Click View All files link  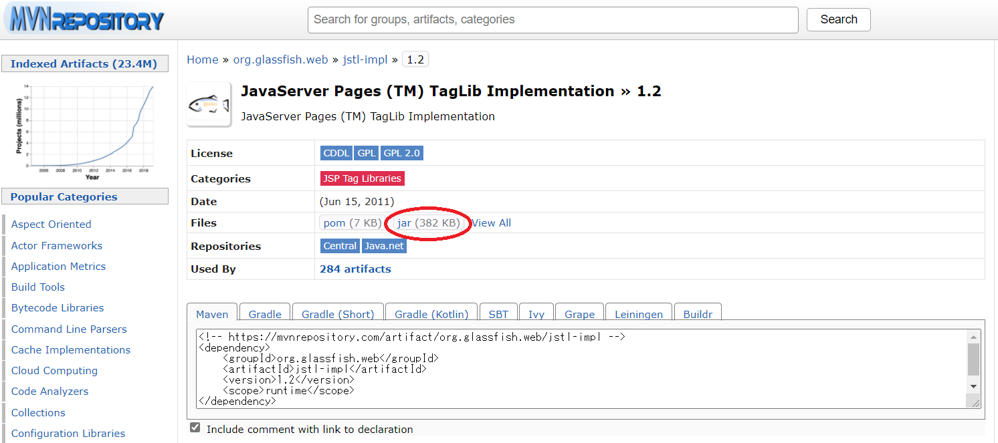(x=491, y=223)
